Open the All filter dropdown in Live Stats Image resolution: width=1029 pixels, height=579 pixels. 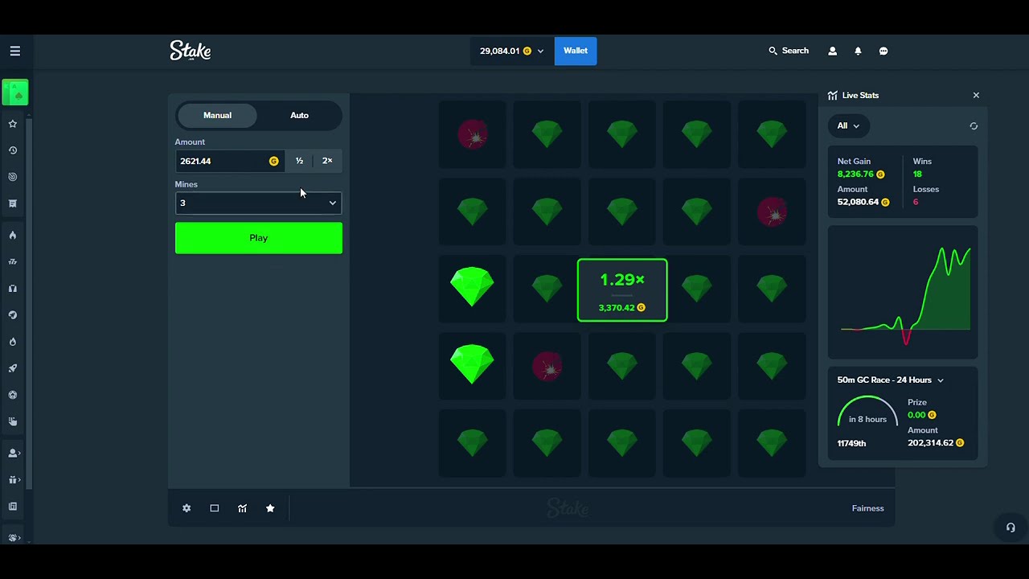[848, 125]
